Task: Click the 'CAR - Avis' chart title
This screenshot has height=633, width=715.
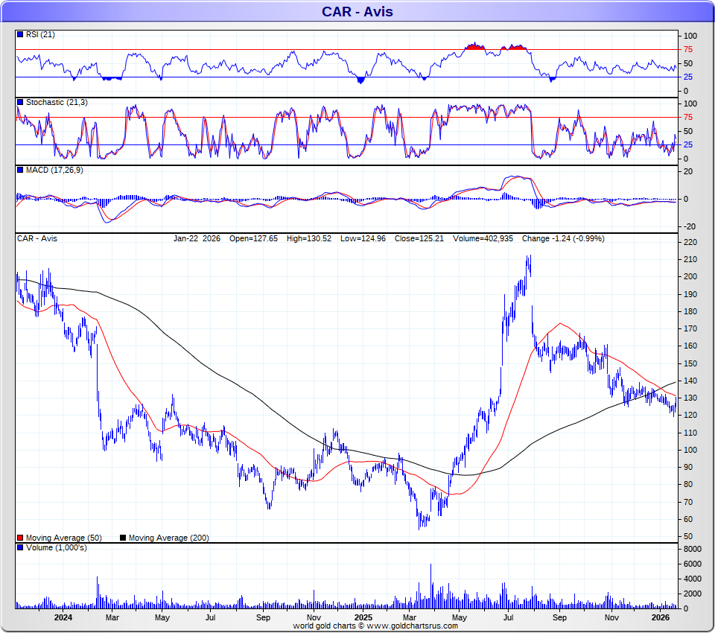Action: pyautogui.click(x=357, y=11)
